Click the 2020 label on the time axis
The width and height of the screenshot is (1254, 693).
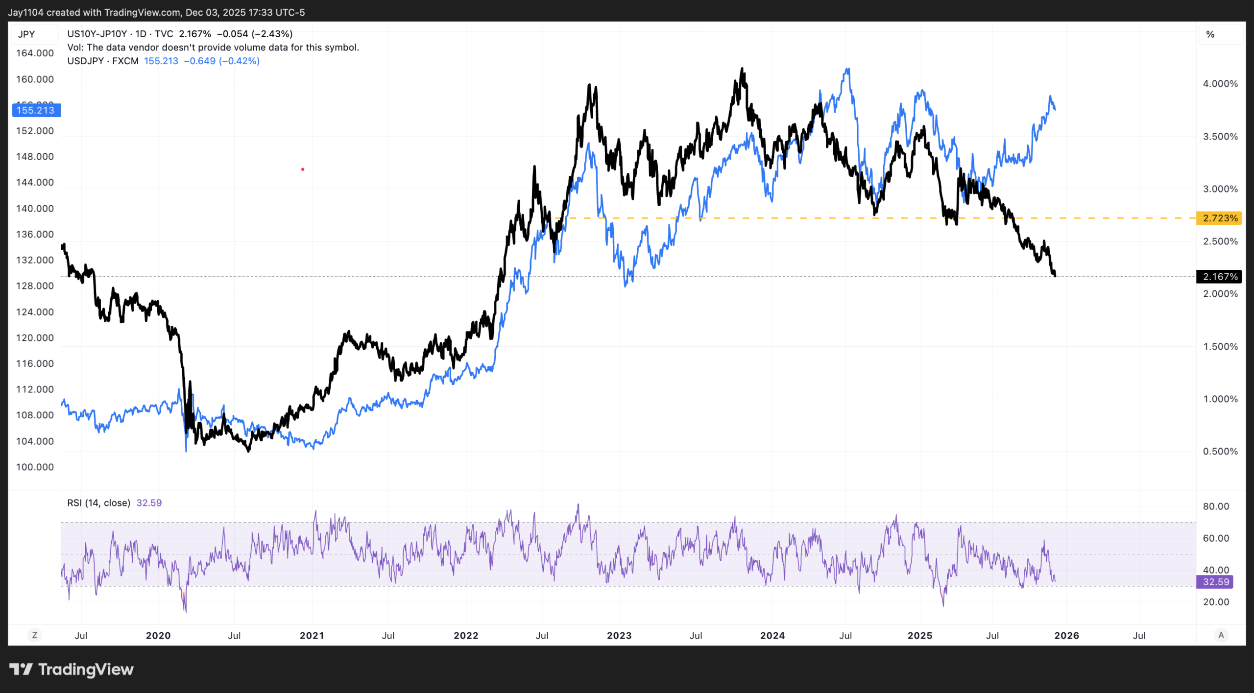(x=158, y=636)
